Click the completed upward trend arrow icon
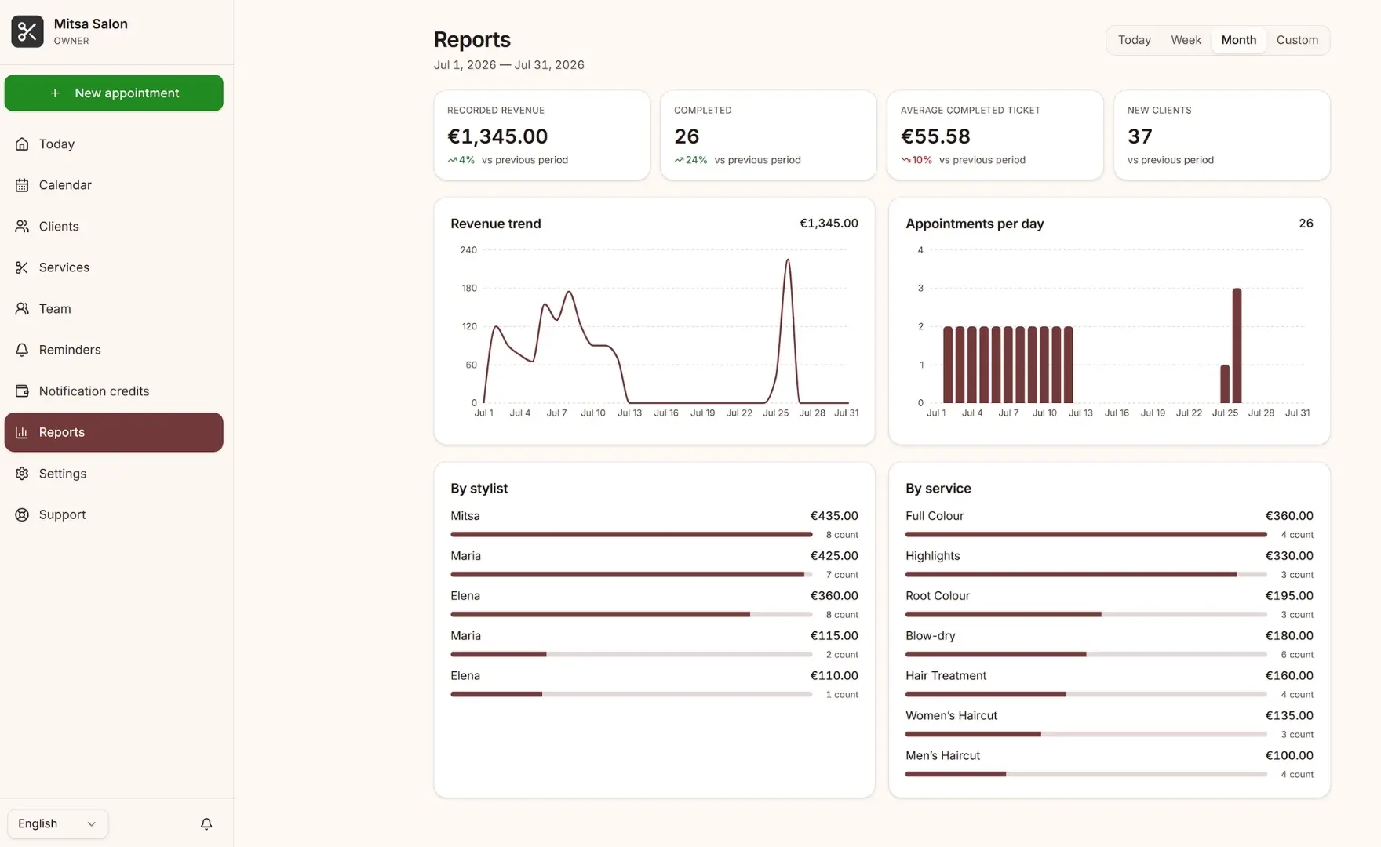1381x847 pixels. (x=679, y=160)
